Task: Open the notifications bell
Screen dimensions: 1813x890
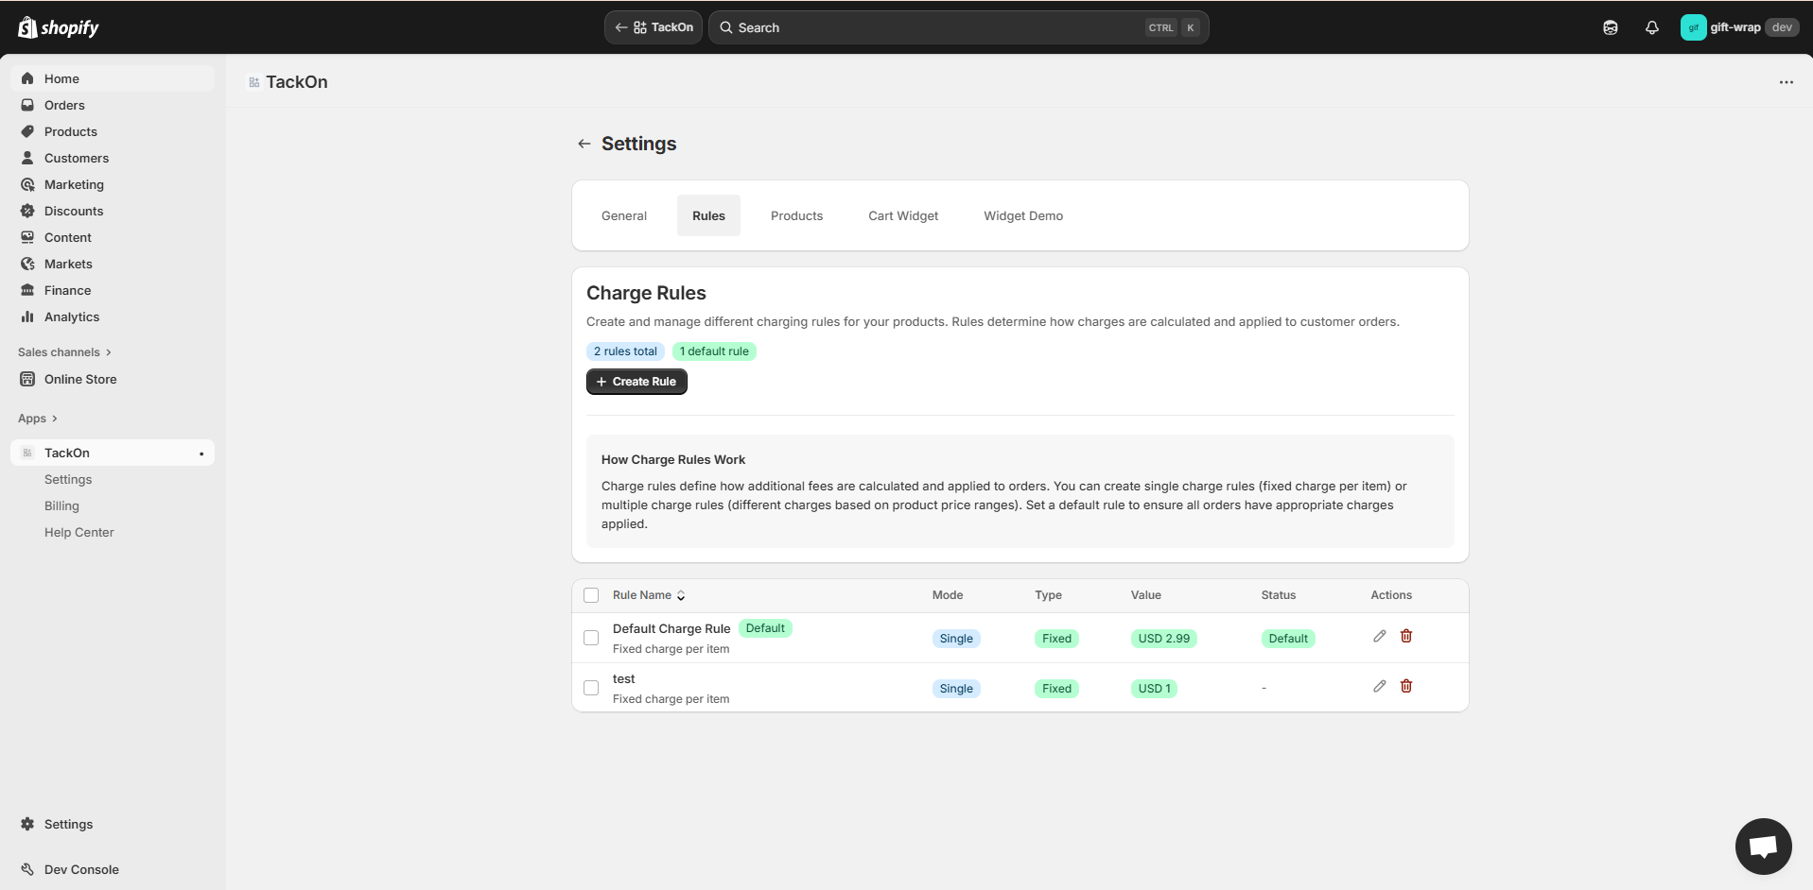Action: pos(1651,27)
